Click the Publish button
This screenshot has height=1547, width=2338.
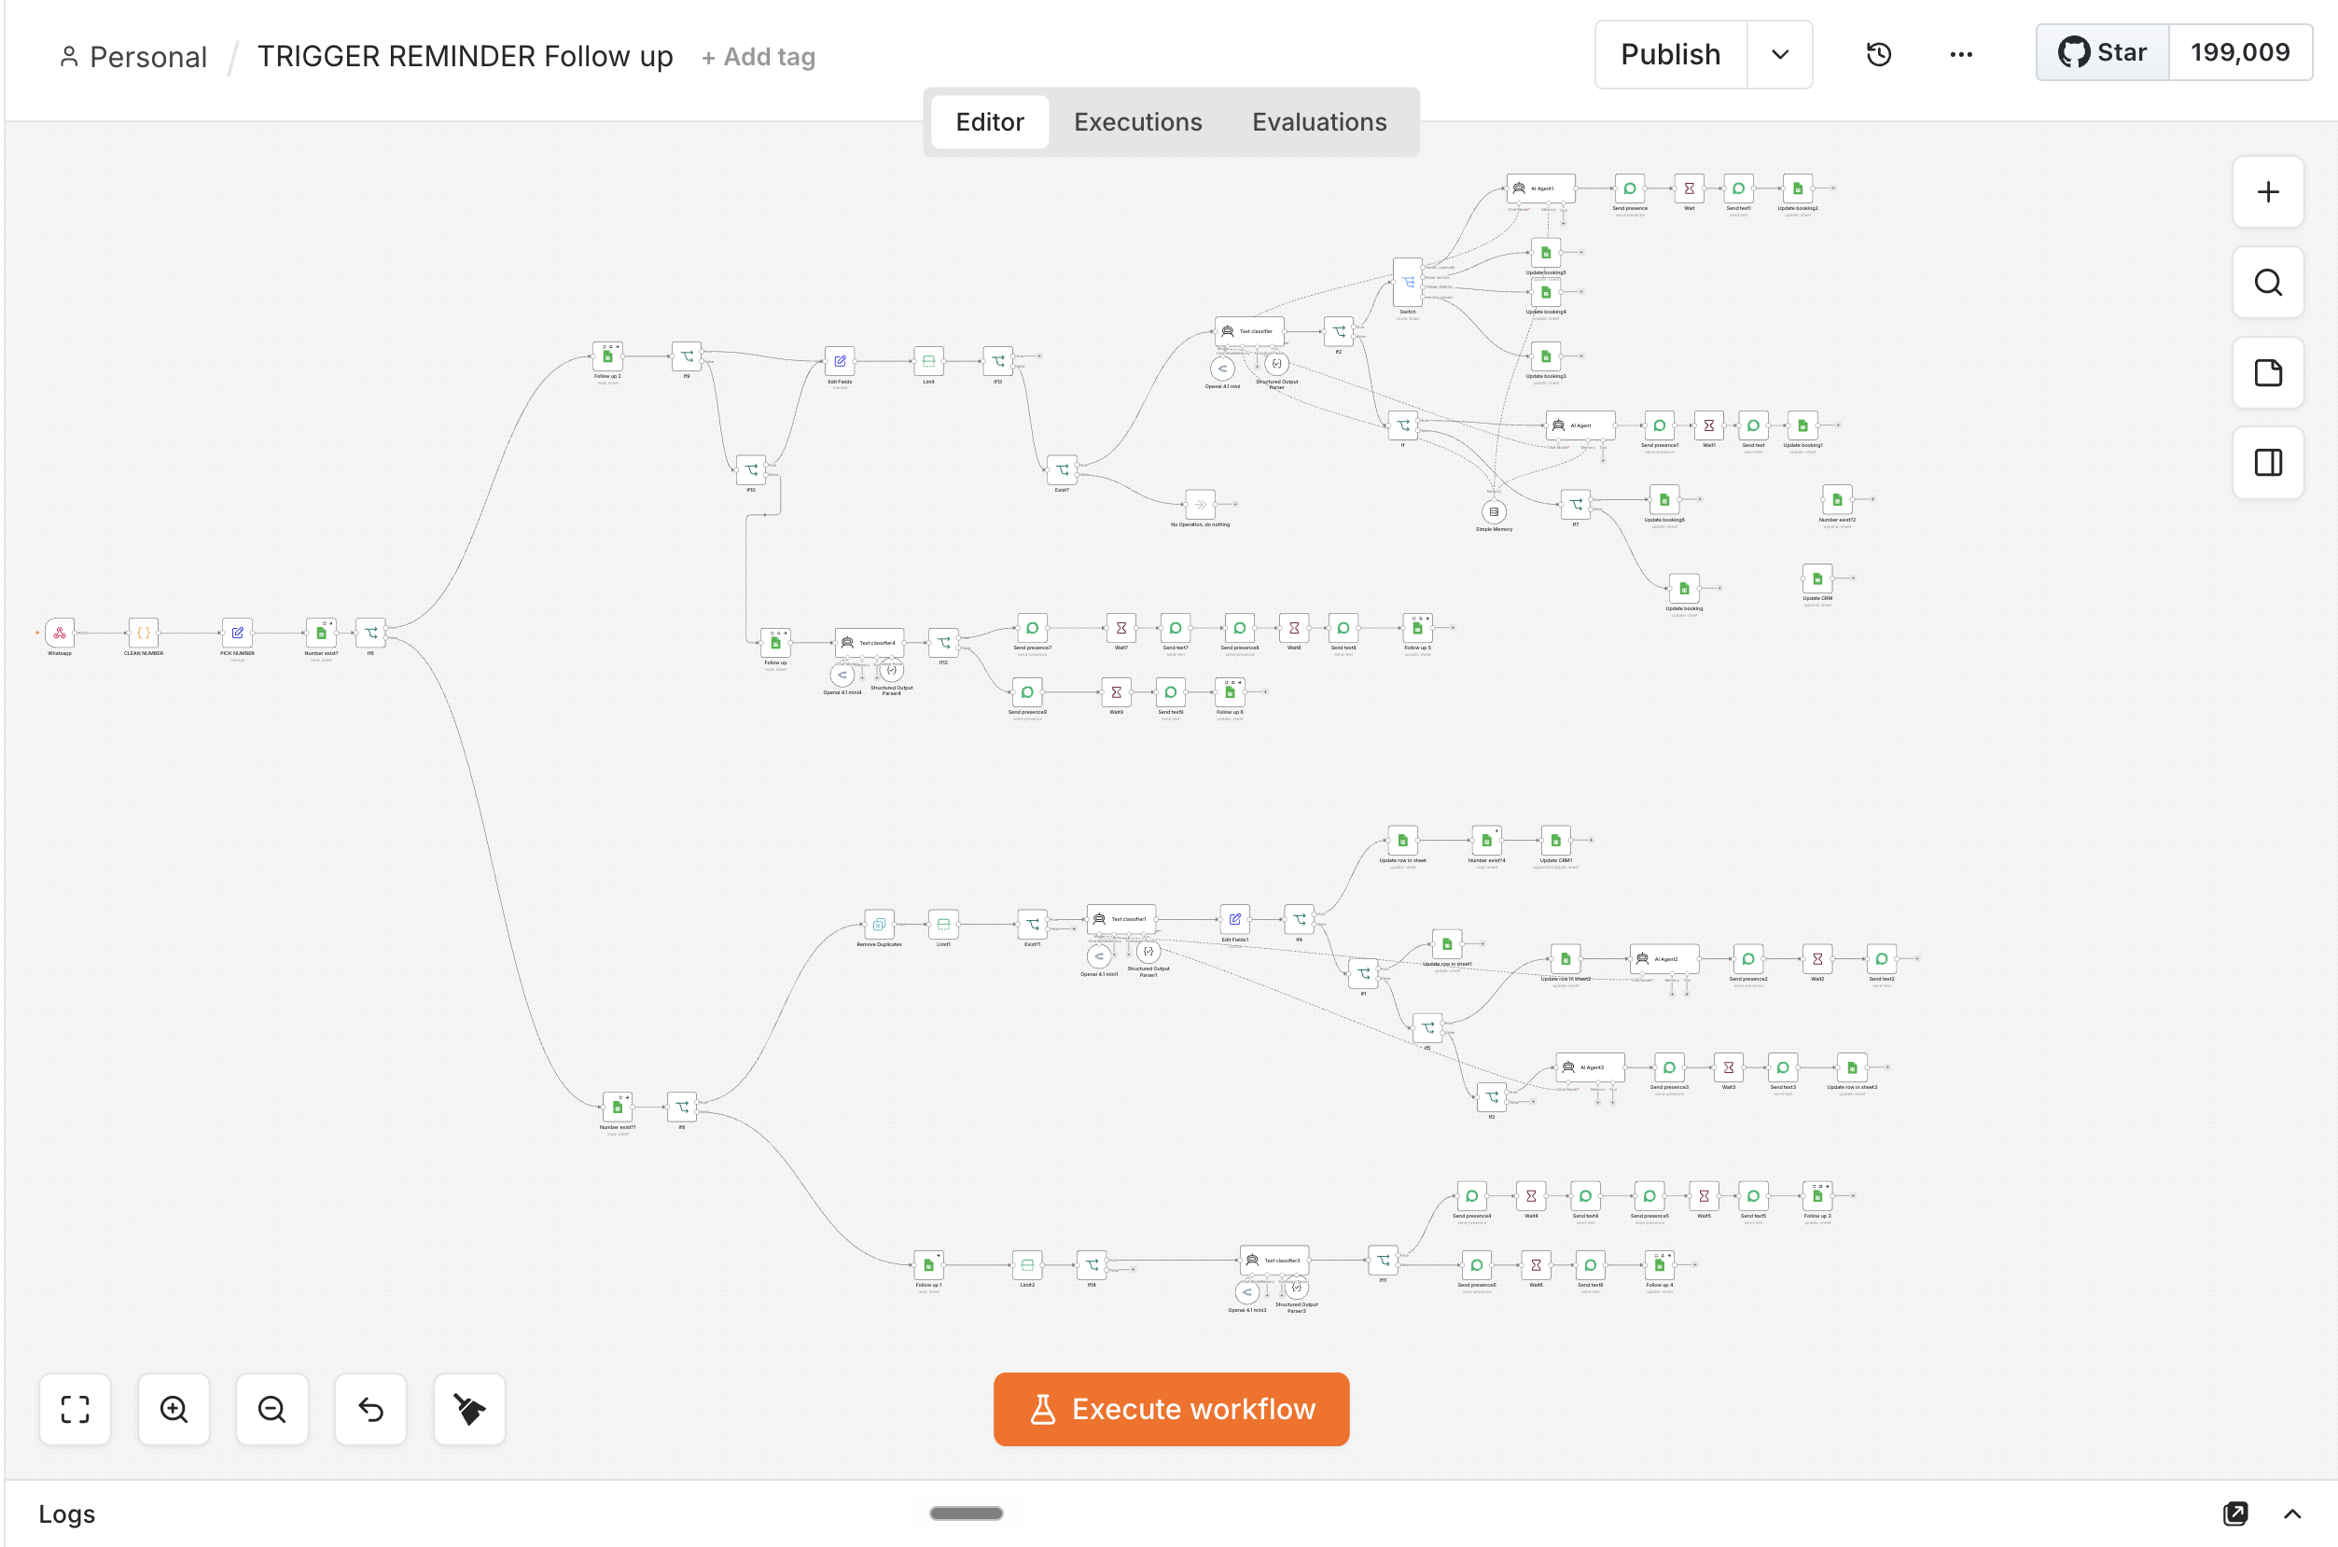point(1670,54)
